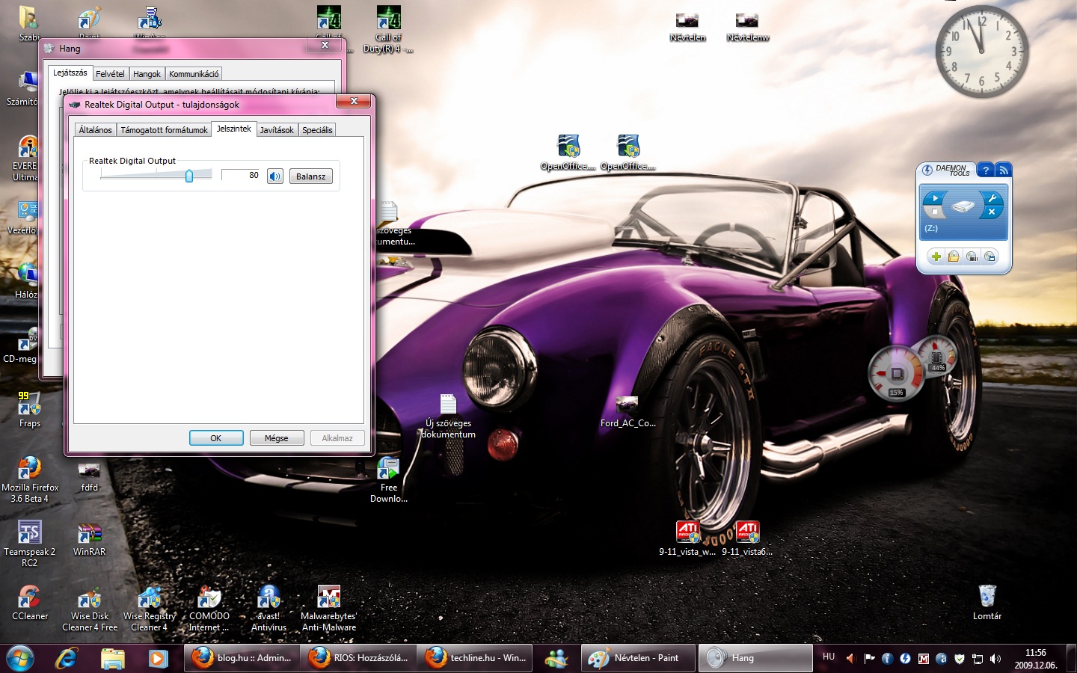Click the green plus icon in DAEMON Tools
Image resolution: width=1077 pixels, height=673 pixels.
(936, 256)
